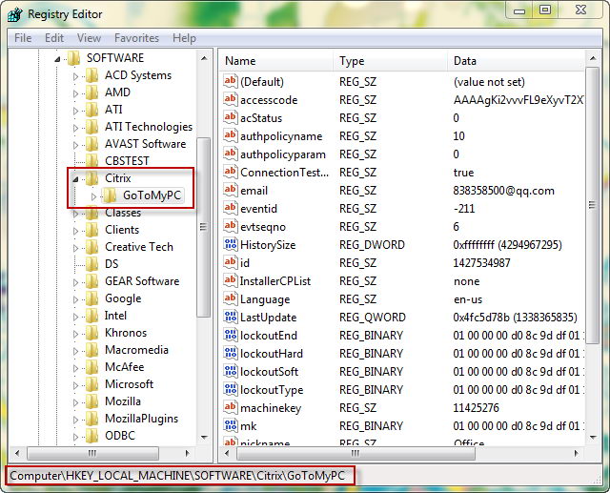Click the values pane scroll-right arrow
Image resolution: width=610 pixels, height=493 pixels.
pos(576,453)
